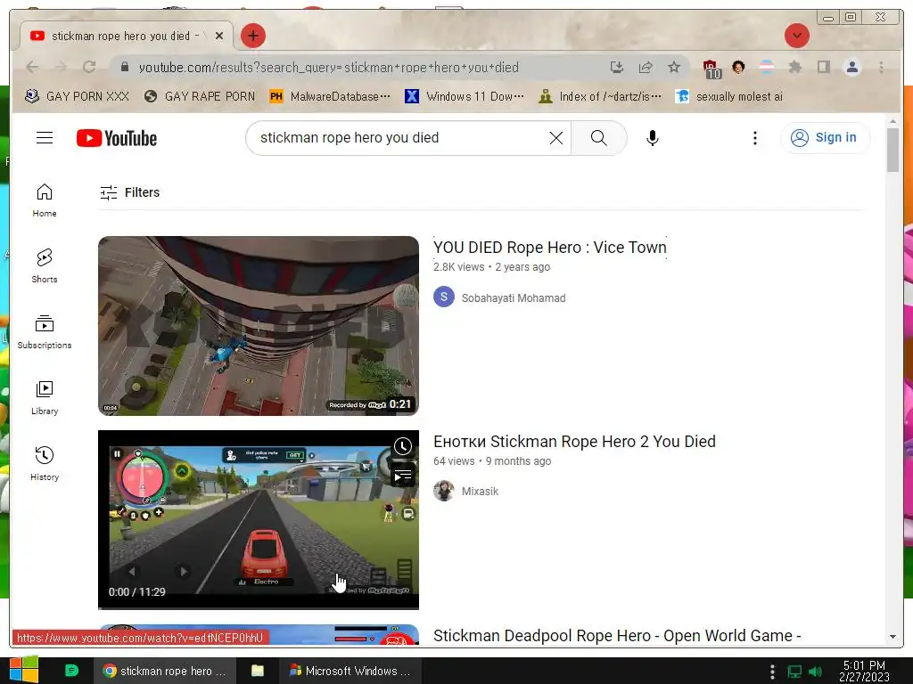Open YOU DIED Rope Hero : Vice Town title
This screenshot has height=684, width=913.
point(549,248)
